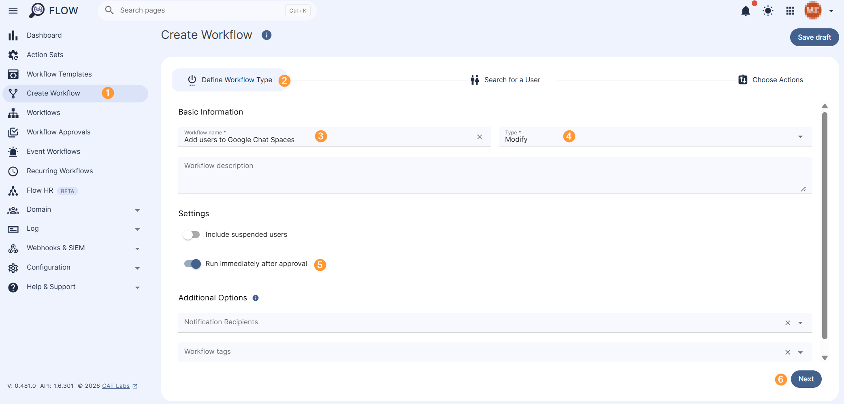Open the Type dropdown showing Modify

pos(656,137)
